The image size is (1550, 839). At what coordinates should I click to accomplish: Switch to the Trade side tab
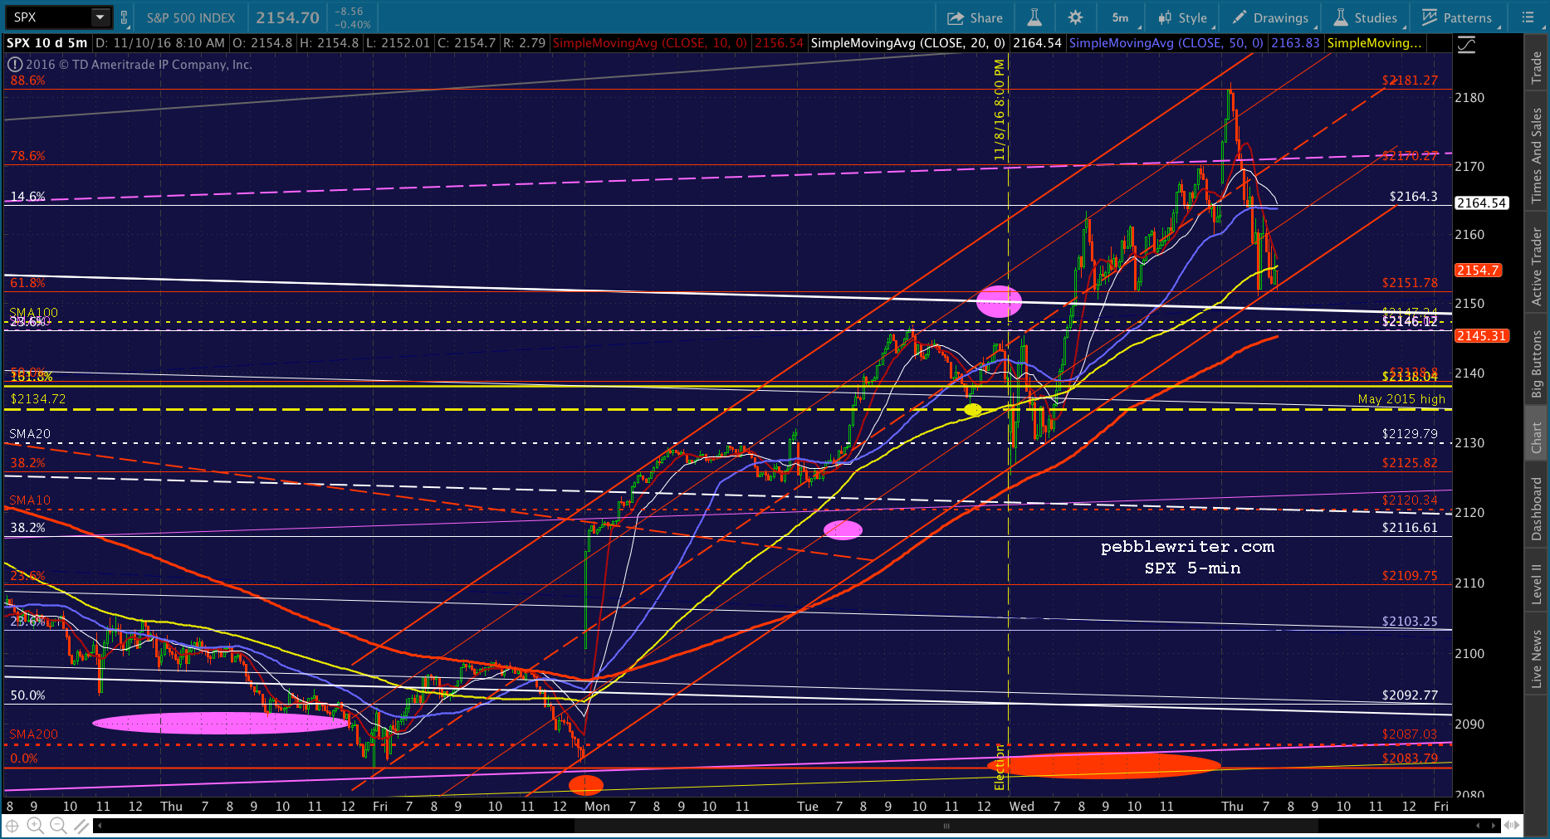point(1537,66)
